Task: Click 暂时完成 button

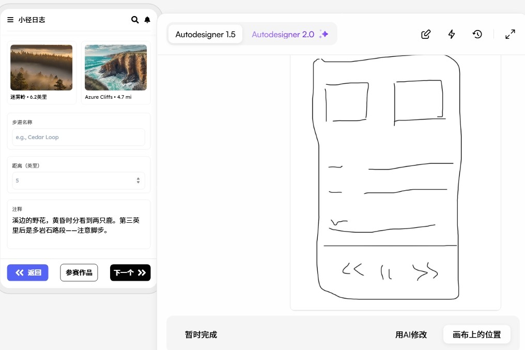Action: click(x=201, y=334)
